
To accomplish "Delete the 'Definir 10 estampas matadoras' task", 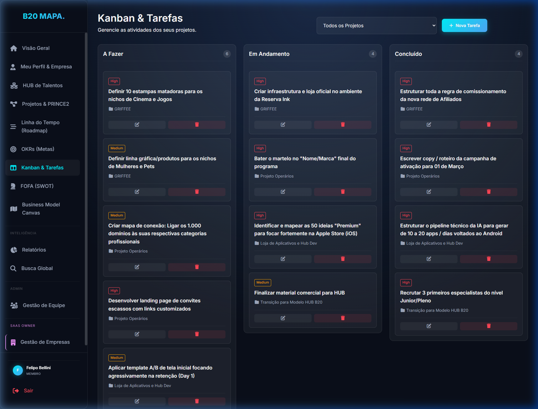I will click(x=197, y=125).
